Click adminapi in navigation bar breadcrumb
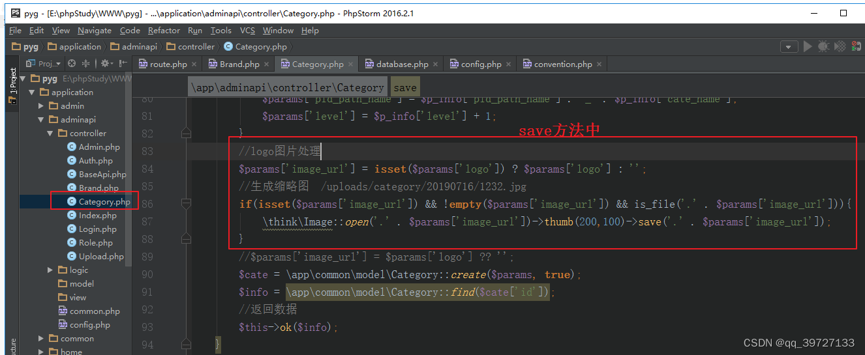The image size is (865, 355). pos(134,47)
